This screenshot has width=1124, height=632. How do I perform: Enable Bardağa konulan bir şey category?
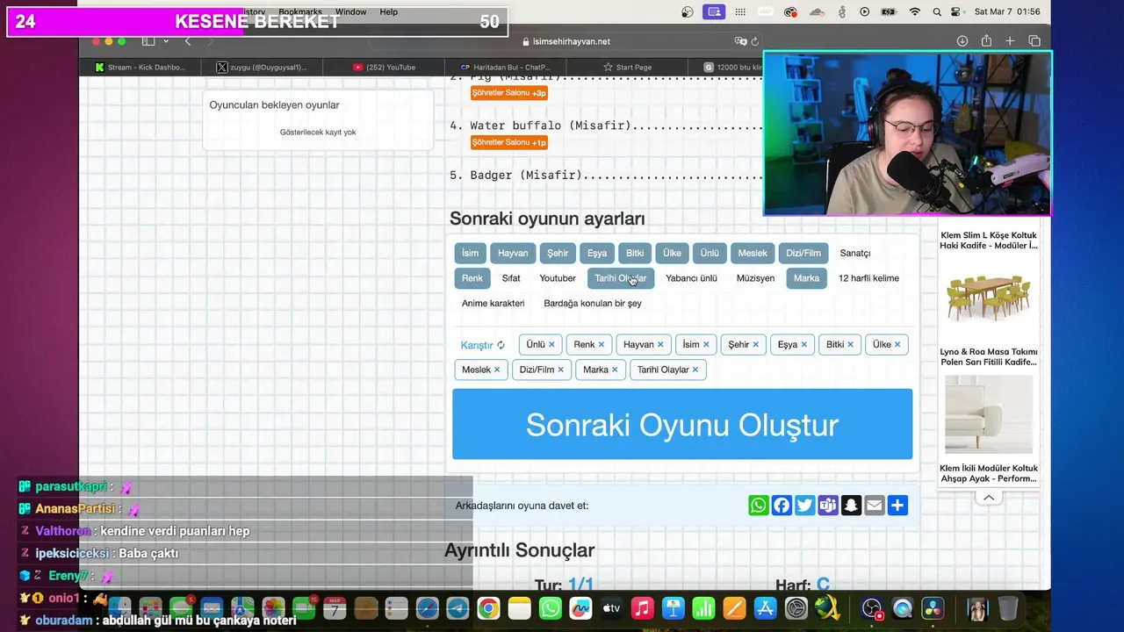point(593,304)
